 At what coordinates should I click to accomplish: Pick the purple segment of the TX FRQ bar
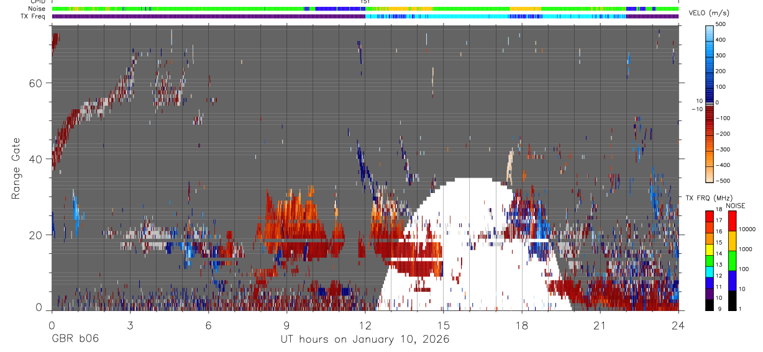click(710, 294)
